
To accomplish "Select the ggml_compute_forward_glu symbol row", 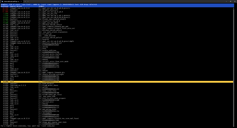I will [117, 73].
